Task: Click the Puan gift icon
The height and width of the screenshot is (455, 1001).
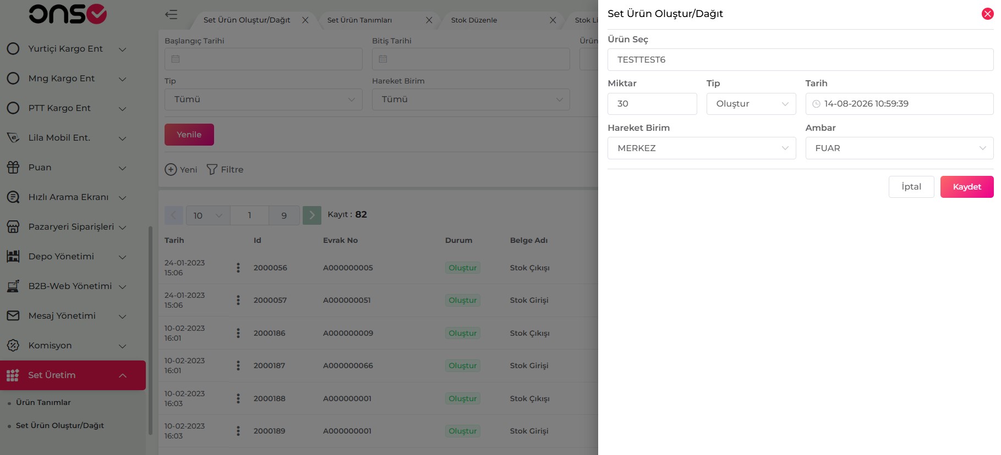Action: click(13, 167)
